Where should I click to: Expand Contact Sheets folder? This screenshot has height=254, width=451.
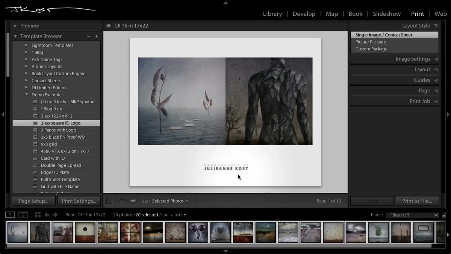pyautogui.click(x=27, y=81)
